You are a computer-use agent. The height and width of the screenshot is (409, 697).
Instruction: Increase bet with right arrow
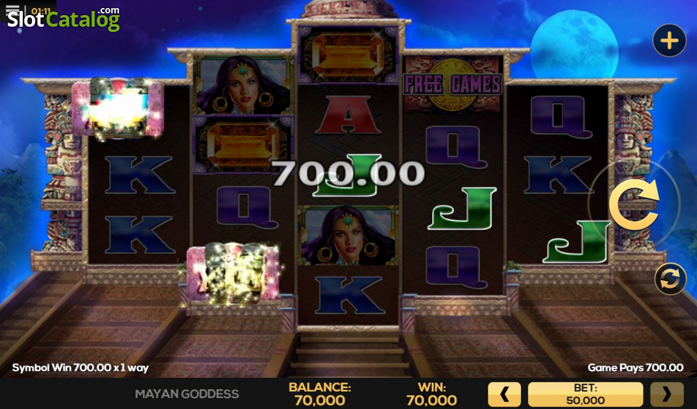point(667,394)
